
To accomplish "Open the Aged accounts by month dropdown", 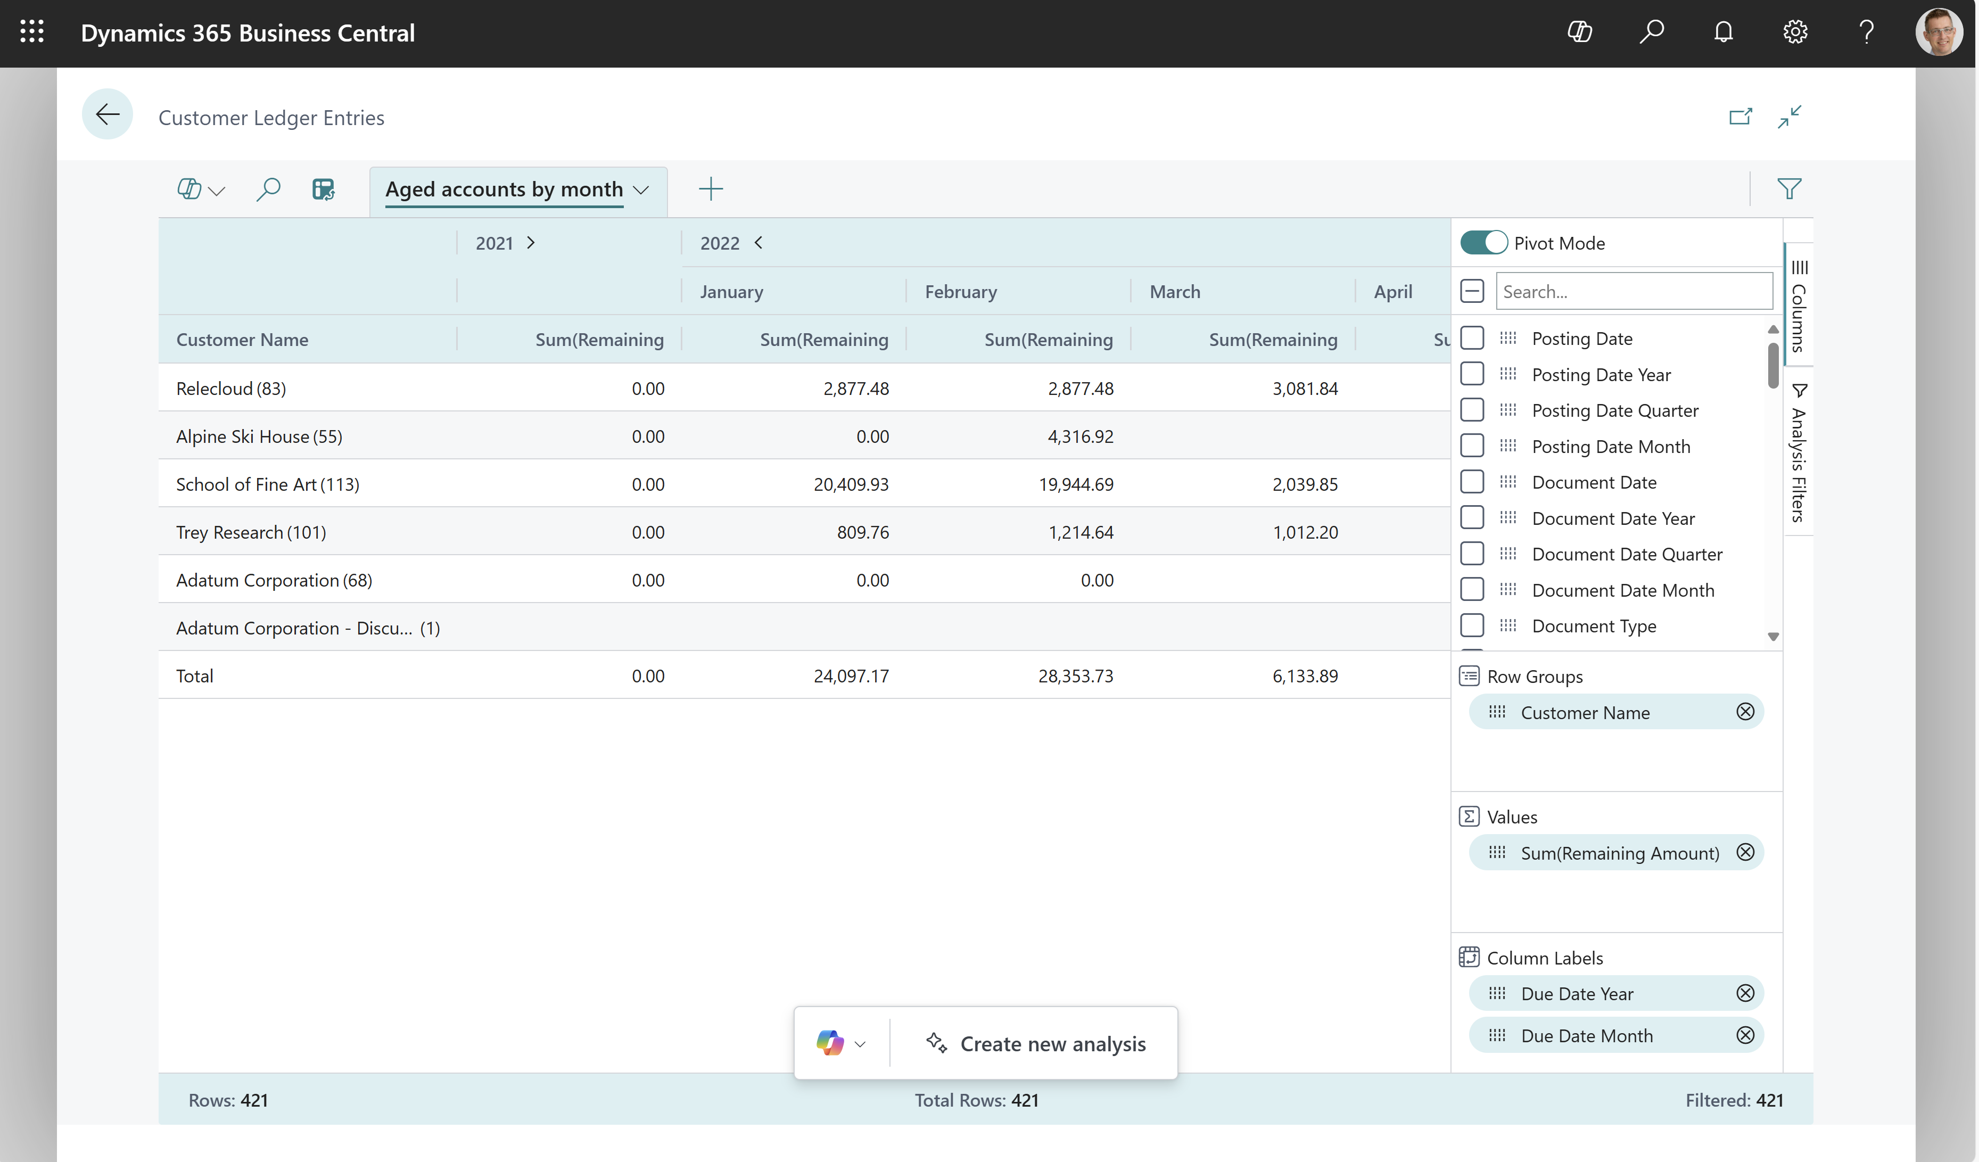I will (x=641, y=190).
